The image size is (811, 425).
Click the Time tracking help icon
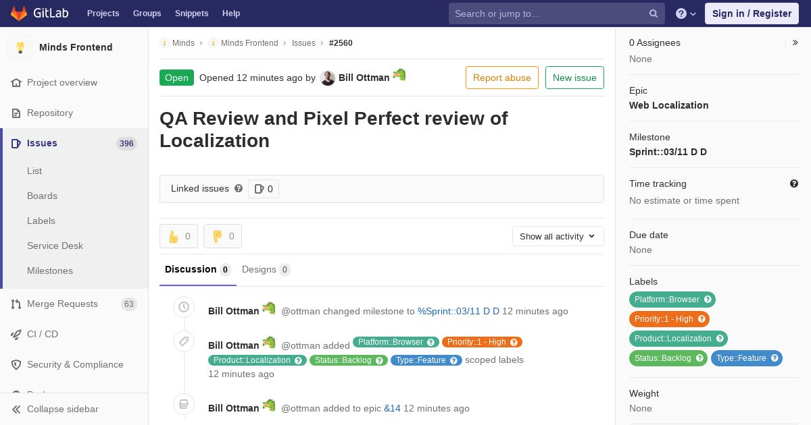(x=794, y=183)
